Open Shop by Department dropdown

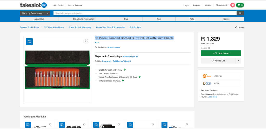(35, 13)
